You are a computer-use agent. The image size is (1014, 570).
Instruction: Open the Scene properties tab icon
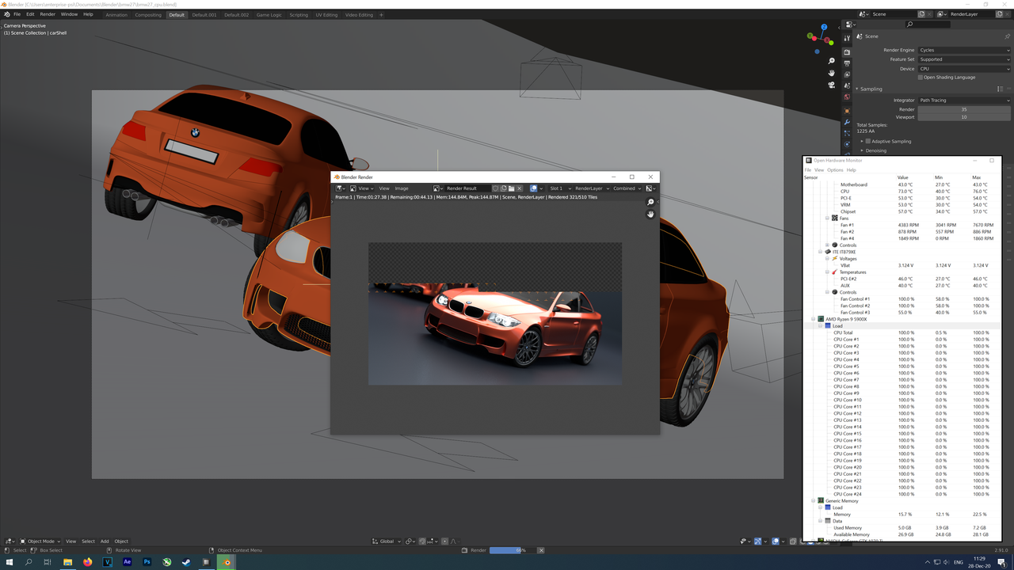coord(847,85)
